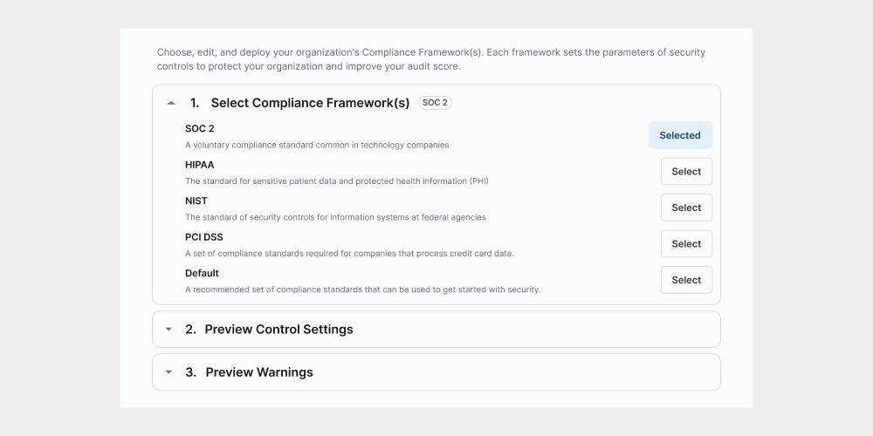This screenshot has width=873, height=436.
Task: Deselect the SOC 2 Selected button
Action: [680, 135]
